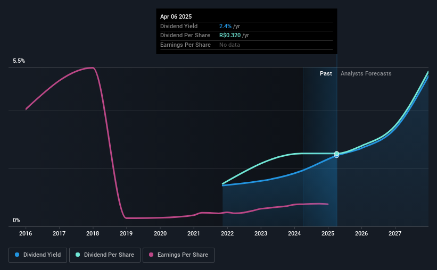Click the 2019 tick on the timeline
Screen dimensions: 437x270
click(126, 233)
